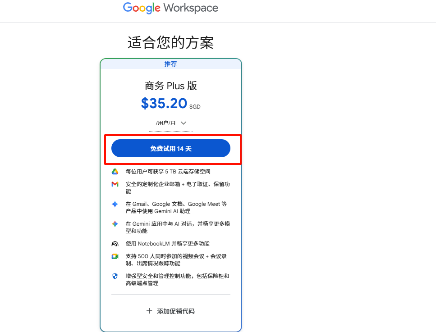Viewport: 436px width, 332px height.
Task: Click the 免费试用 14 天 trial button
Action: 170,148
